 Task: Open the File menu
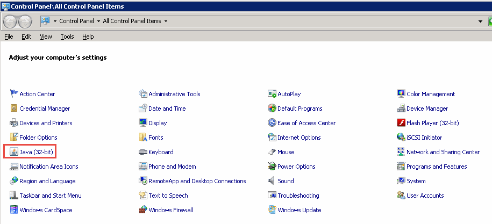(x=9, y=37)
